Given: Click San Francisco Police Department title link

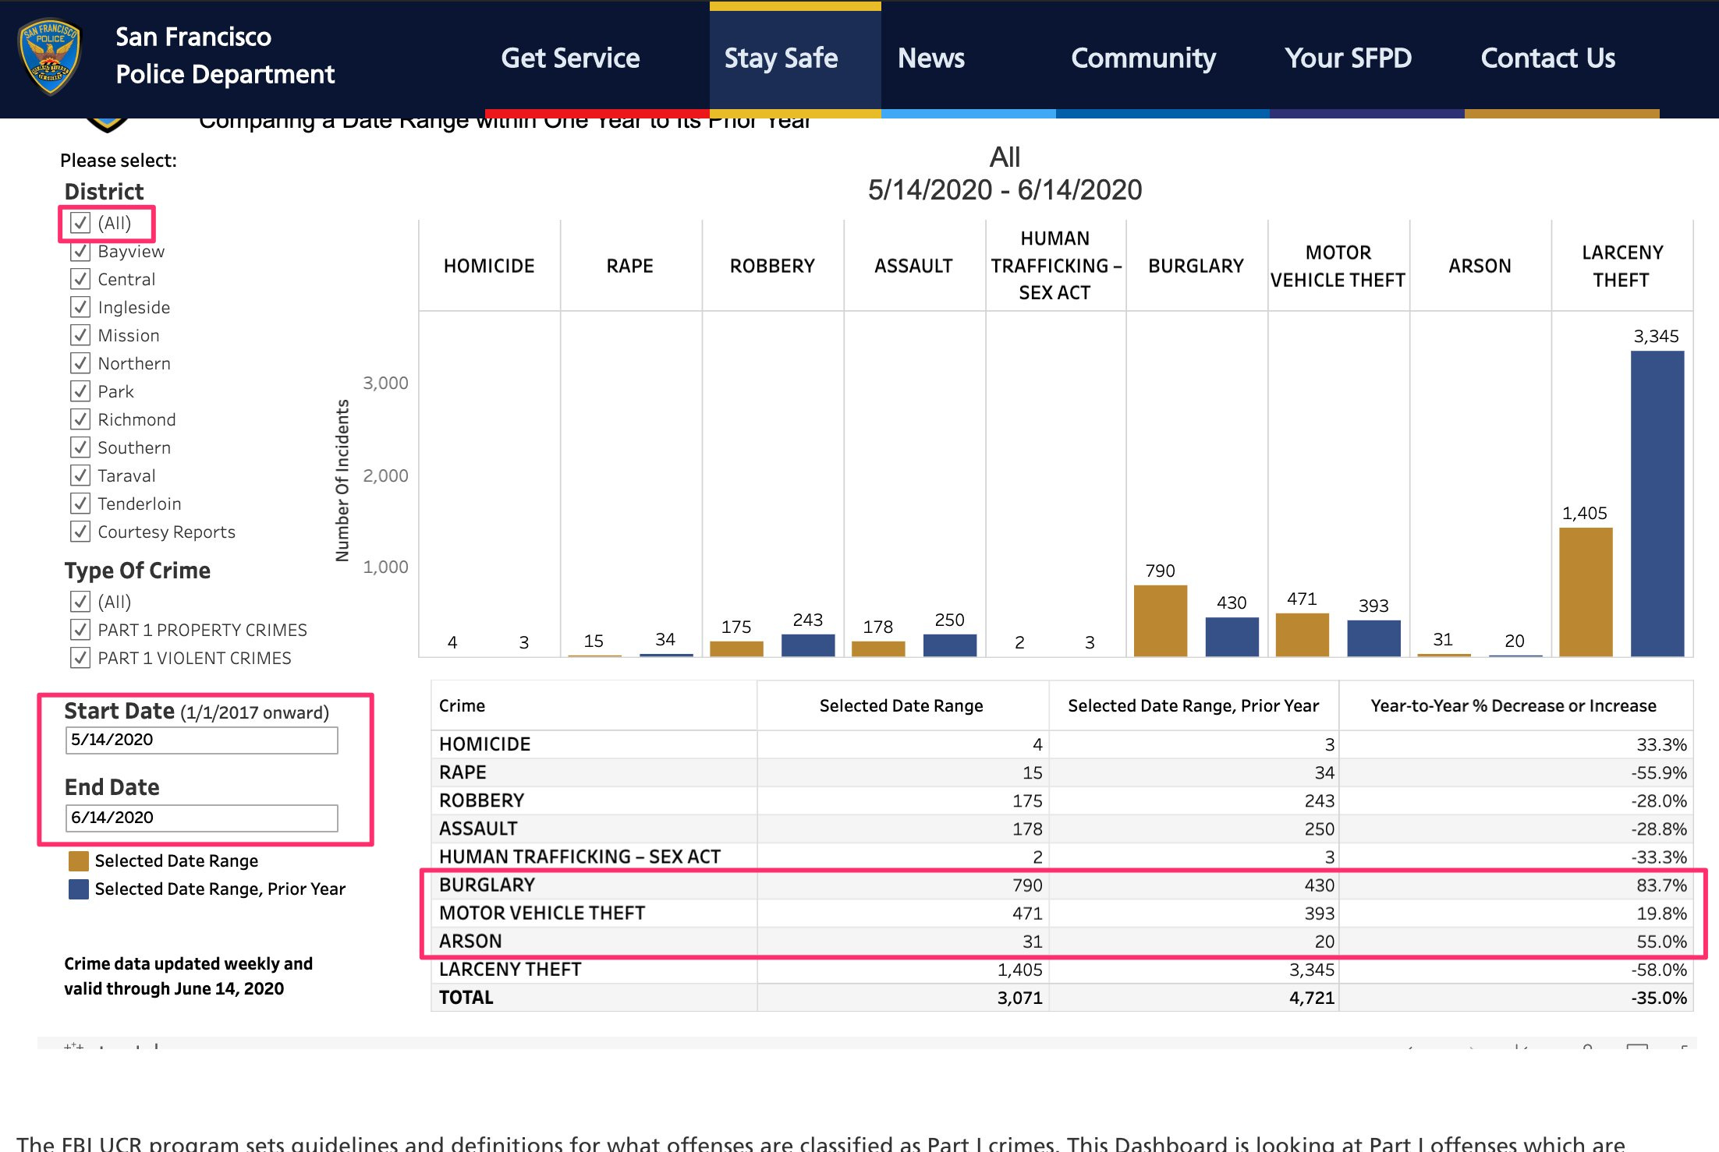Looking at the screenshot, I should (x=225, y=55).
